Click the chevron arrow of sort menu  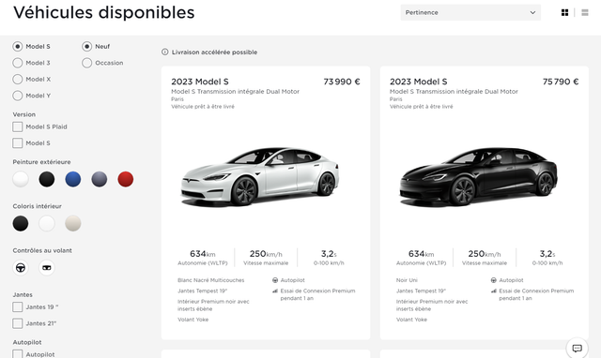532,12
